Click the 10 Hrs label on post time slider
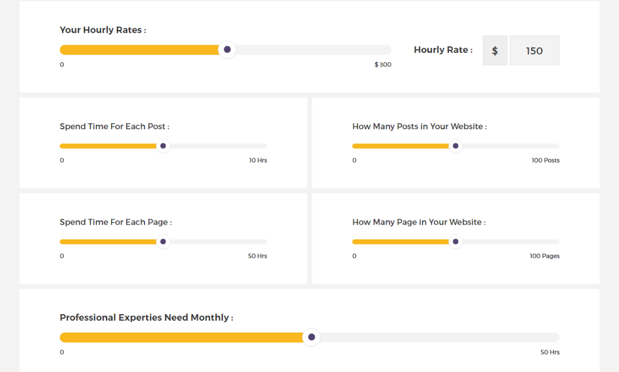 257,160
